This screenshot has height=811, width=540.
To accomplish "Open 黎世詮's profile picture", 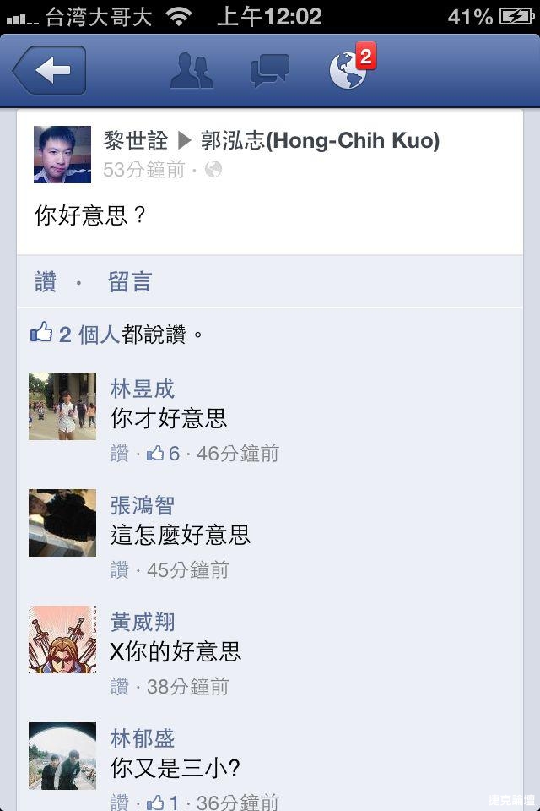I will (62, 154).
